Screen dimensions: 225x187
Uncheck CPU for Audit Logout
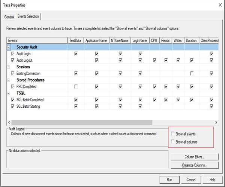154,60
